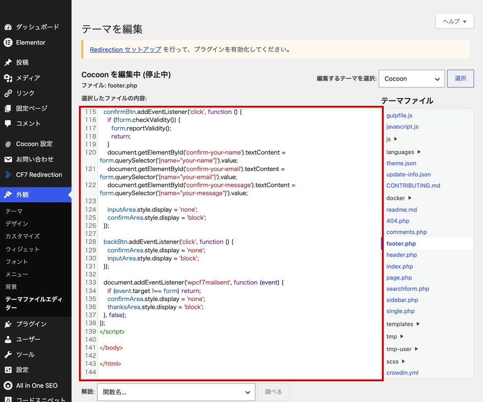483x402 pixels.
Task: Click the 選択 button
Action: point(460,78)
